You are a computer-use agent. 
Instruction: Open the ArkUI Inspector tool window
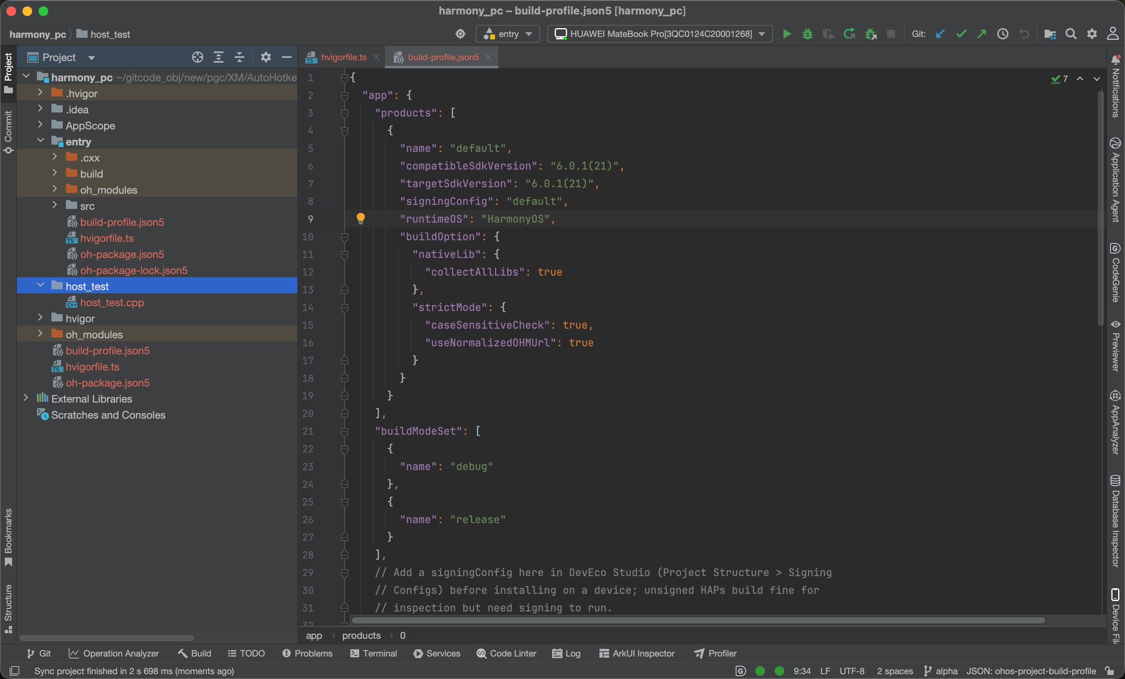pos(636,653)
